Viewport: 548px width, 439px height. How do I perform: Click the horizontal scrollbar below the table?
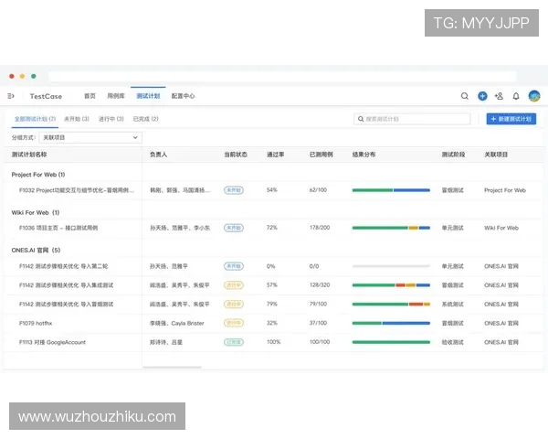pos(173,368)
